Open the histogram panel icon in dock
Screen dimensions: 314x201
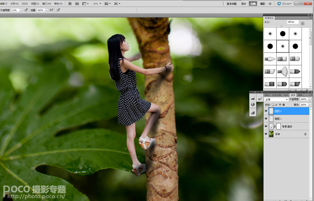[x=253, y=98]
